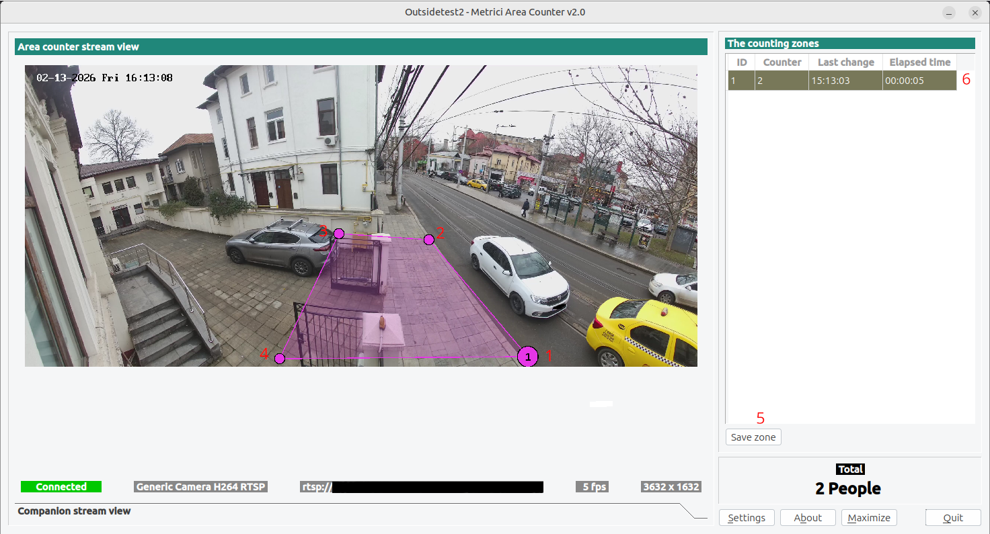Close the Metrici Area Counter window
Image resolution: width=990 pixels, height=534 pixels.
[975, 13]
